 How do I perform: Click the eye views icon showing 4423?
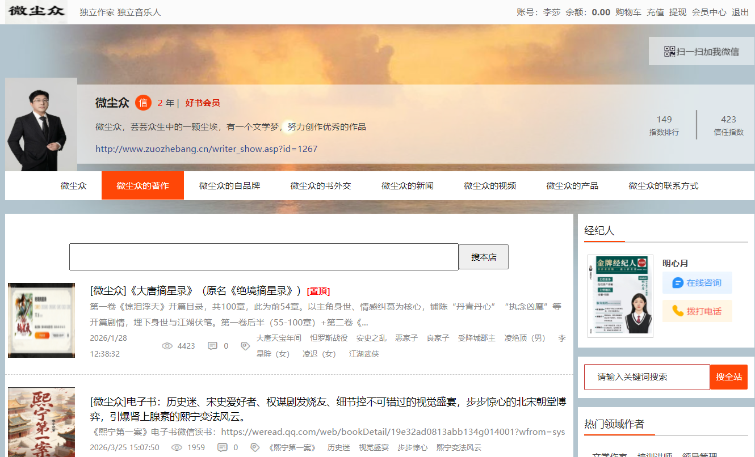167,346
